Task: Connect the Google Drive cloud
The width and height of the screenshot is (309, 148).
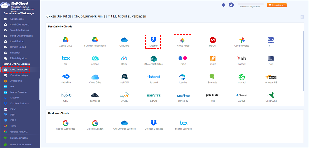Action: [x=65, y=42]
